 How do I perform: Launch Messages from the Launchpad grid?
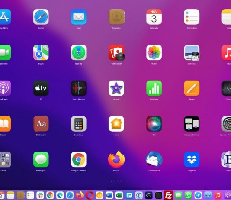[41, 159]
